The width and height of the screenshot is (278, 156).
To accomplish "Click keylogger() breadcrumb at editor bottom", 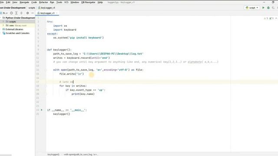I will pos(53,154).
